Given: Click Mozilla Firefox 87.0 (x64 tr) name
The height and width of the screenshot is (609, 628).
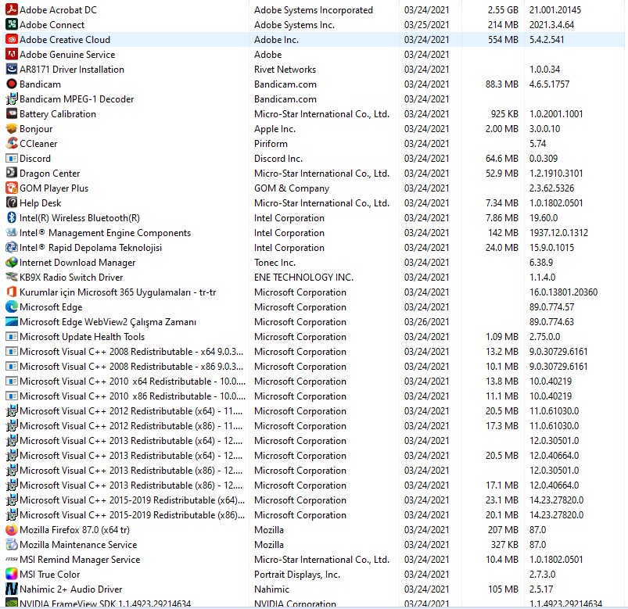Looking at the screenshot, I should [x=74, y=530].
